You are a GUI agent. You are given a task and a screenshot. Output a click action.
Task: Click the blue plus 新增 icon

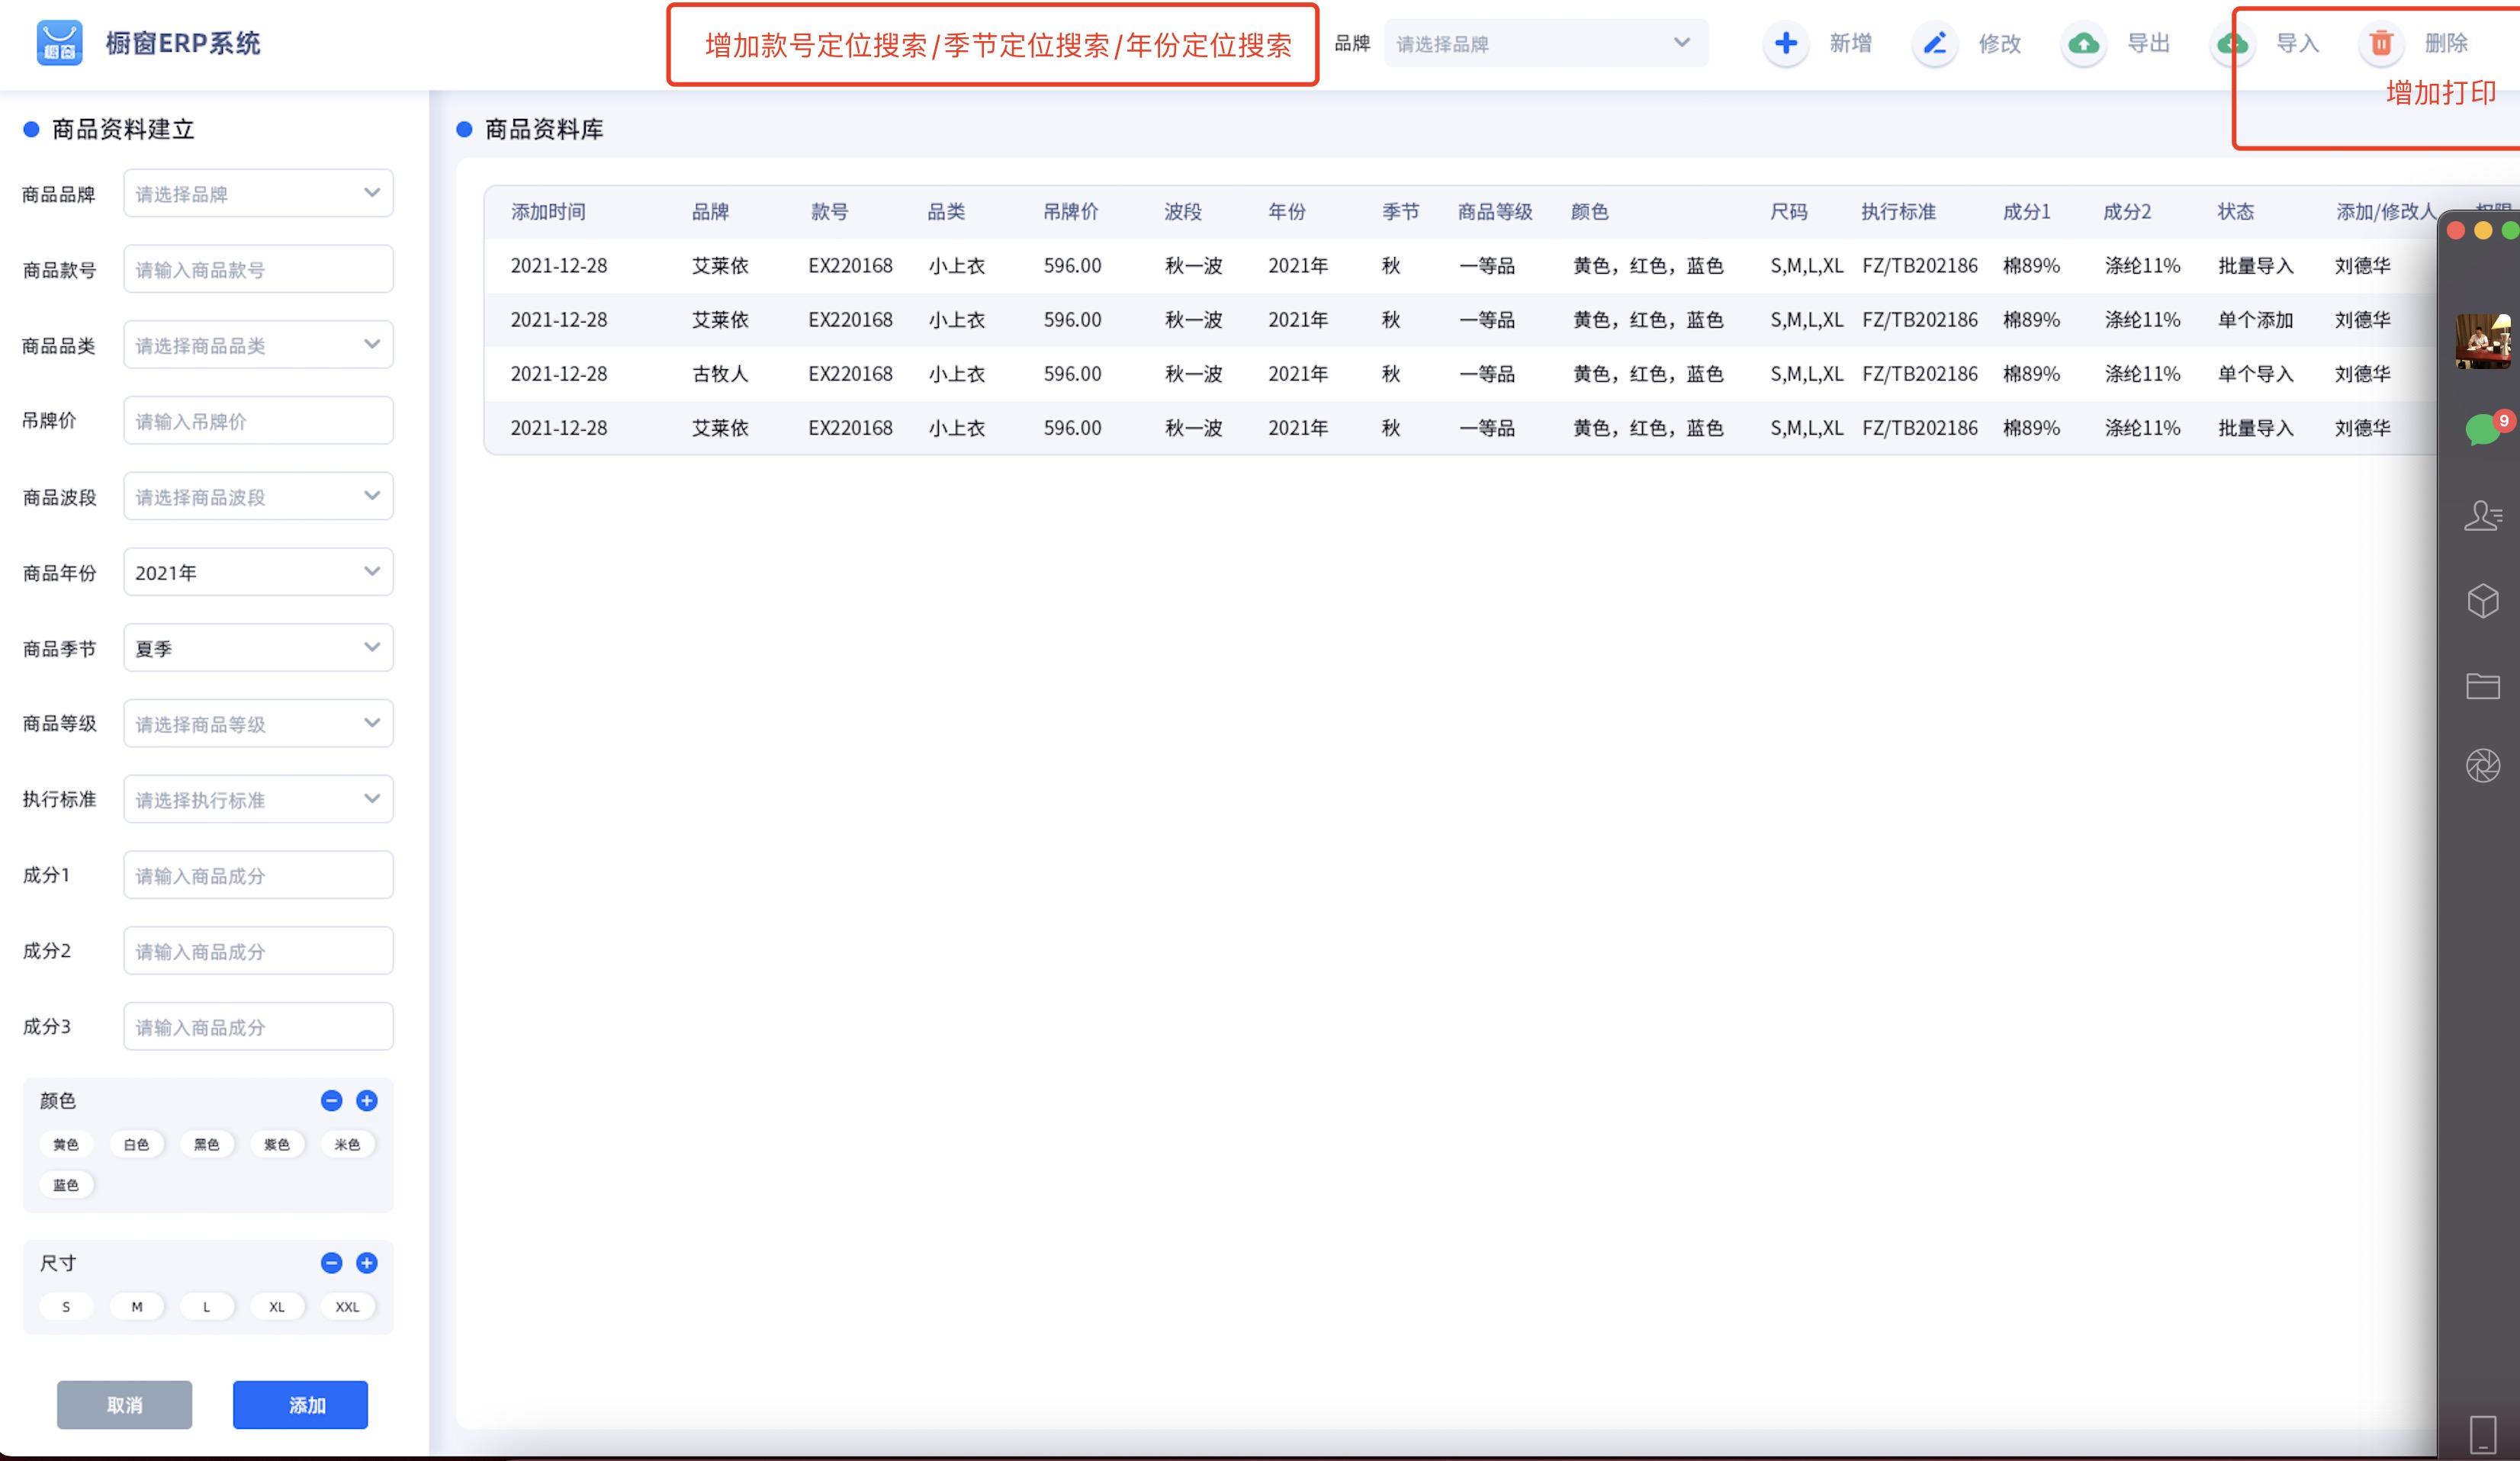[1785, 43]
